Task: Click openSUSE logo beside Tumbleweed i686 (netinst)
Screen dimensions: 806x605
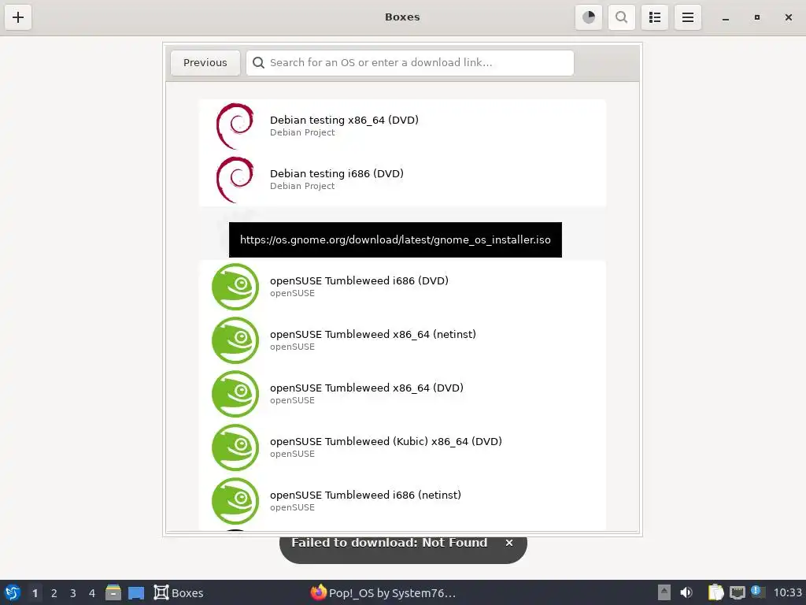Action: (235, 500)
